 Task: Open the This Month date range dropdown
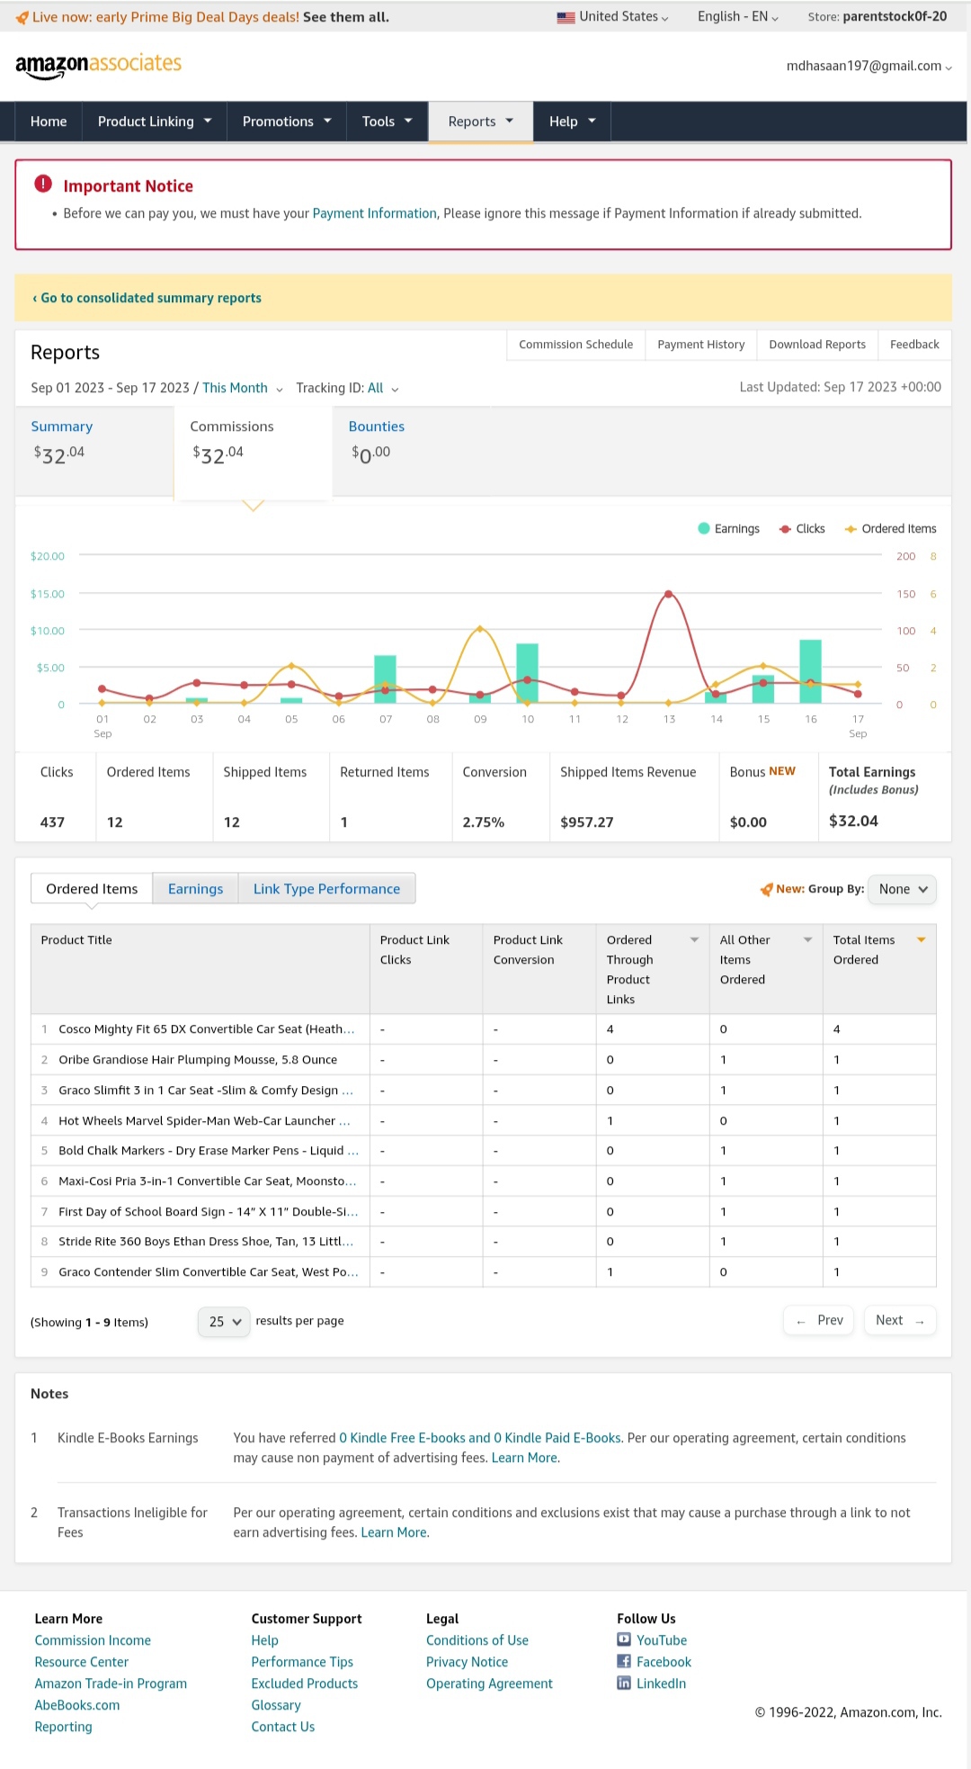click(x=243, y=388)
